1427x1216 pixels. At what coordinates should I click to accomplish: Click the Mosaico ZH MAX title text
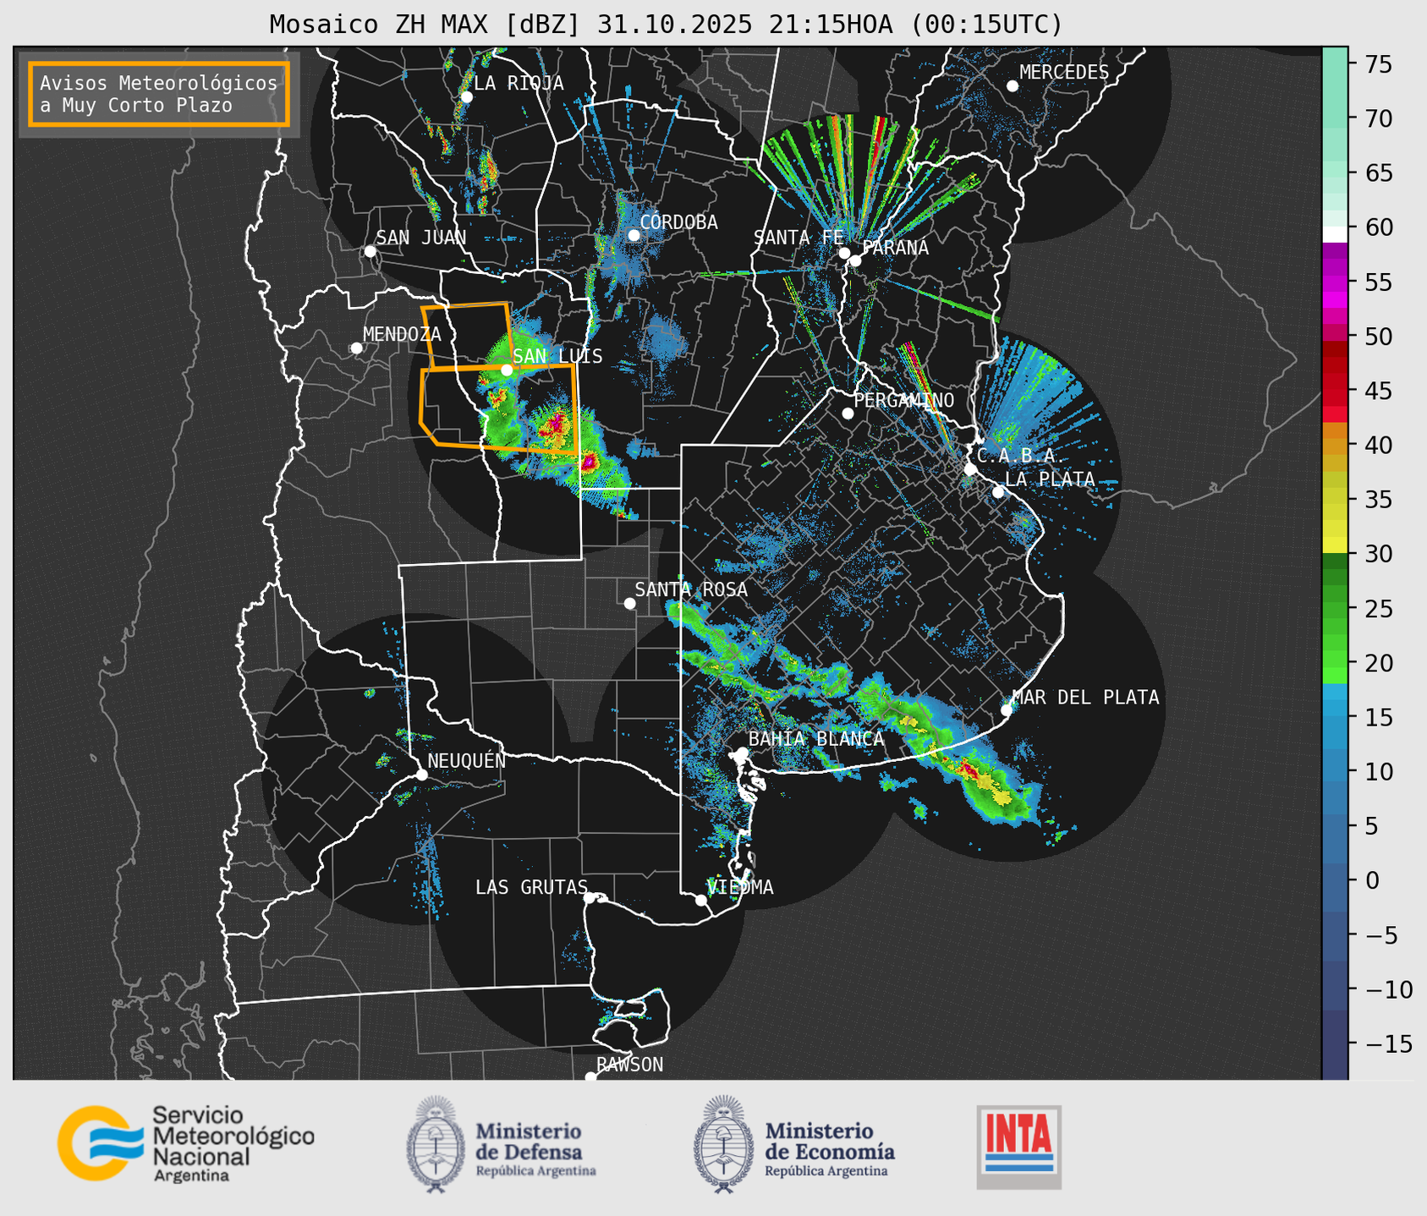pos(665,25)
